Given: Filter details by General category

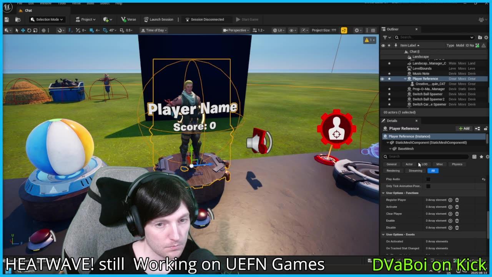Looking at the screenshot, I should (x=391, y=164).
